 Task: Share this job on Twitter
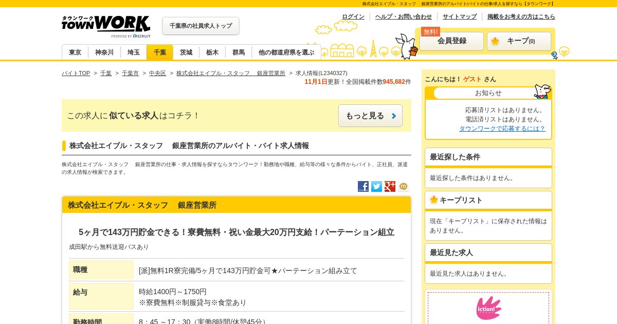(x=376, y=186)
